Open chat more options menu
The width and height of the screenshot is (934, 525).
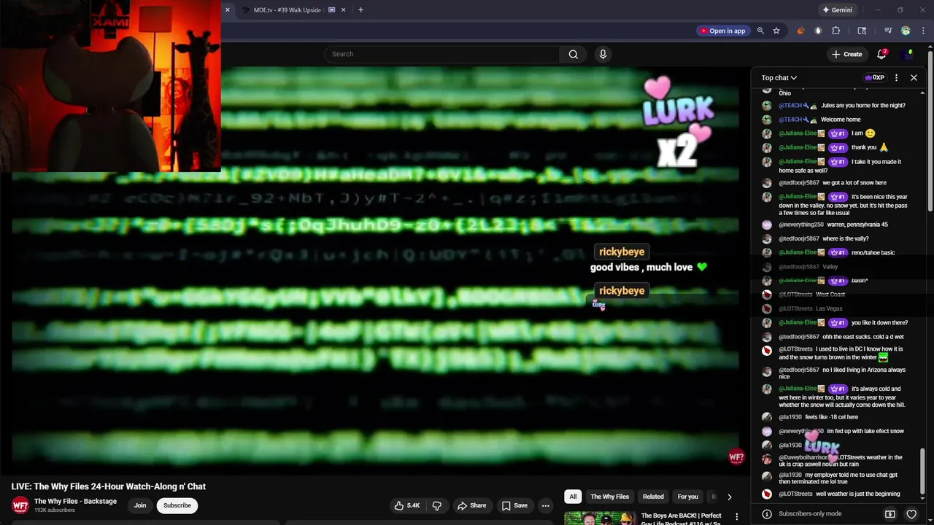(x=896, y=77)
